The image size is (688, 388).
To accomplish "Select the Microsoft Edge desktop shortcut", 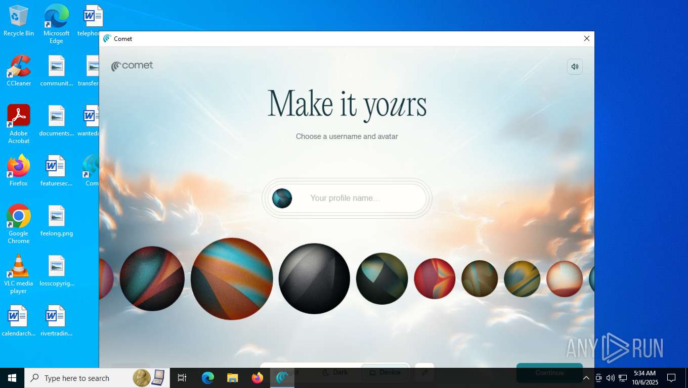I will click(x=56, y=24).
